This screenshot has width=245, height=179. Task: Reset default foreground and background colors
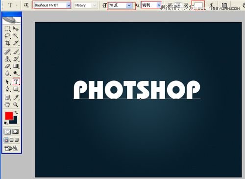pos(6,123)
